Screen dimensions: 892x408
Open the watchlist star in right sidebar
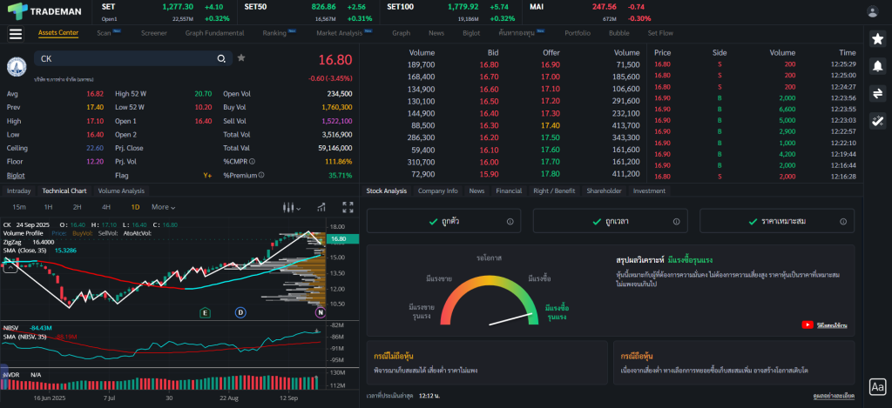pos(878,38)
